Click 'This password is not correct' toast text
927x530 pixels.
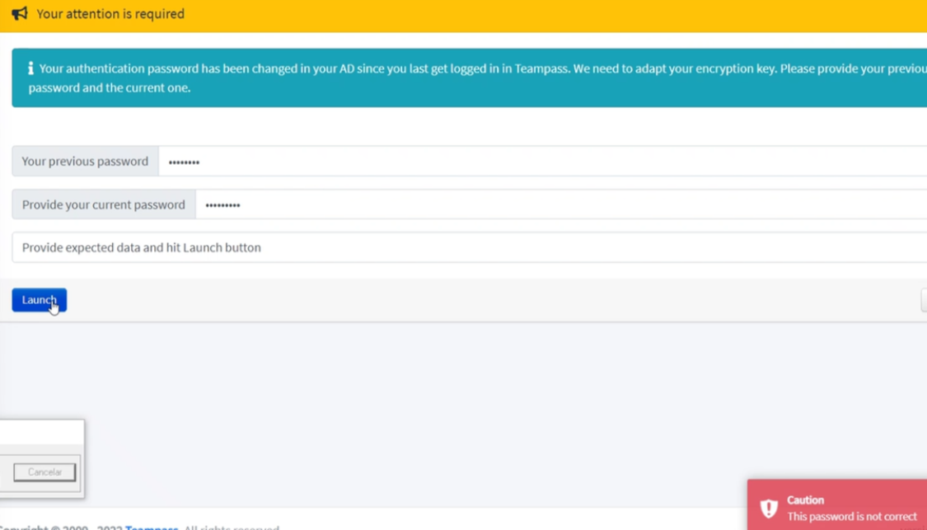click(x=852, y=516)
